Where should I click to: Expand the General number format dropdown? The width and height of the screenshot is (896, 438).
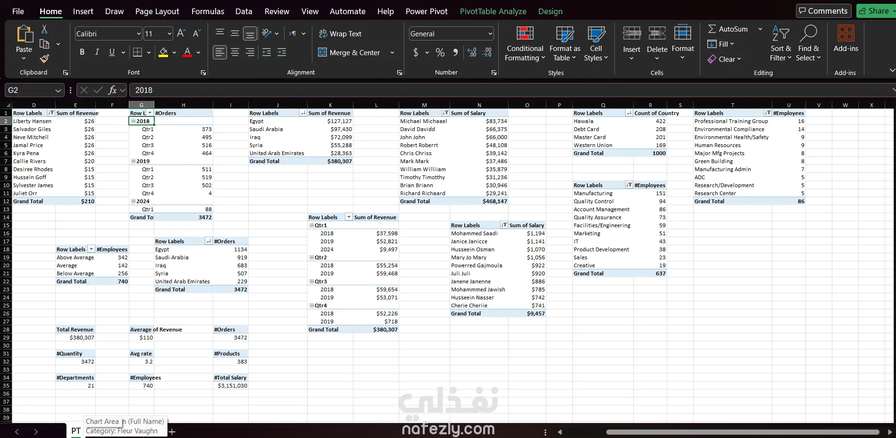[x=490, y=34]
